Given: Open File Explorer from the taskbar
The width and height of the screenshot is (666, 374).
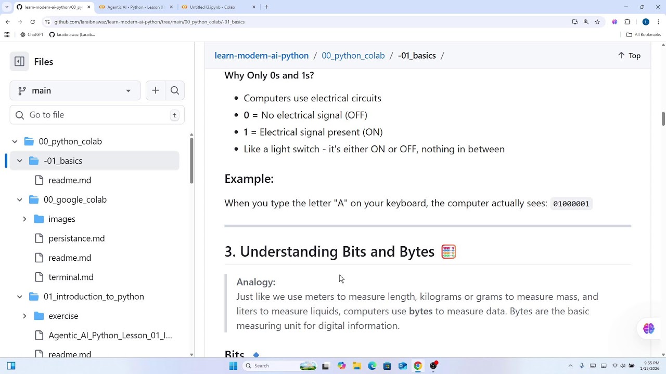Looking at the screenshot, I should tap(357, 366).
